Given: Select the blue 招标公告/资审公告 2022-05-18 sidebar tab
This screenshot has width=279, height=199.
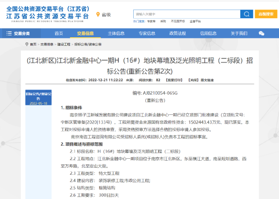Looking at the screenshot, I should 38,98.
